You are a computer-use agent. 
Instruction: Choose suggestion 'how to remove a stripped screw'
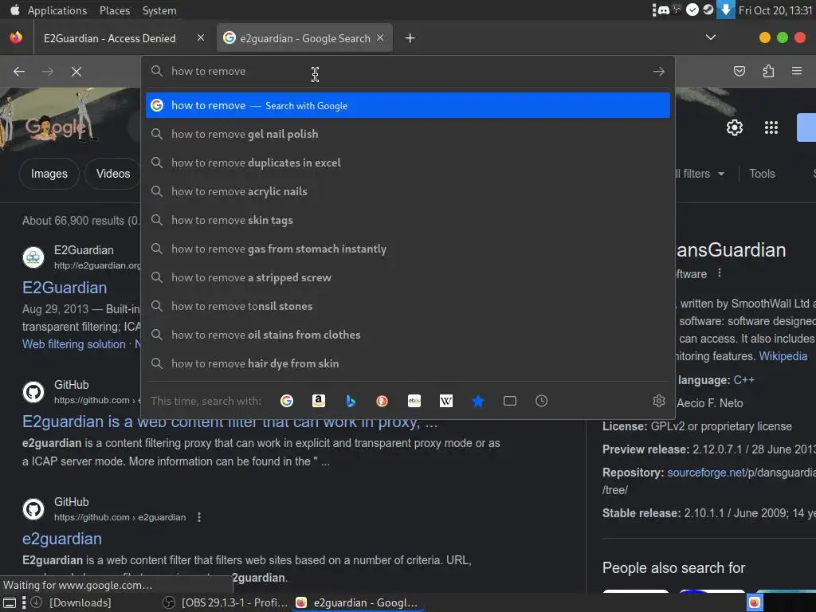(x=407, y=277)
